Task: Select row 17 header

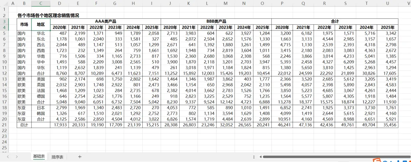Action: coord(5,102)
